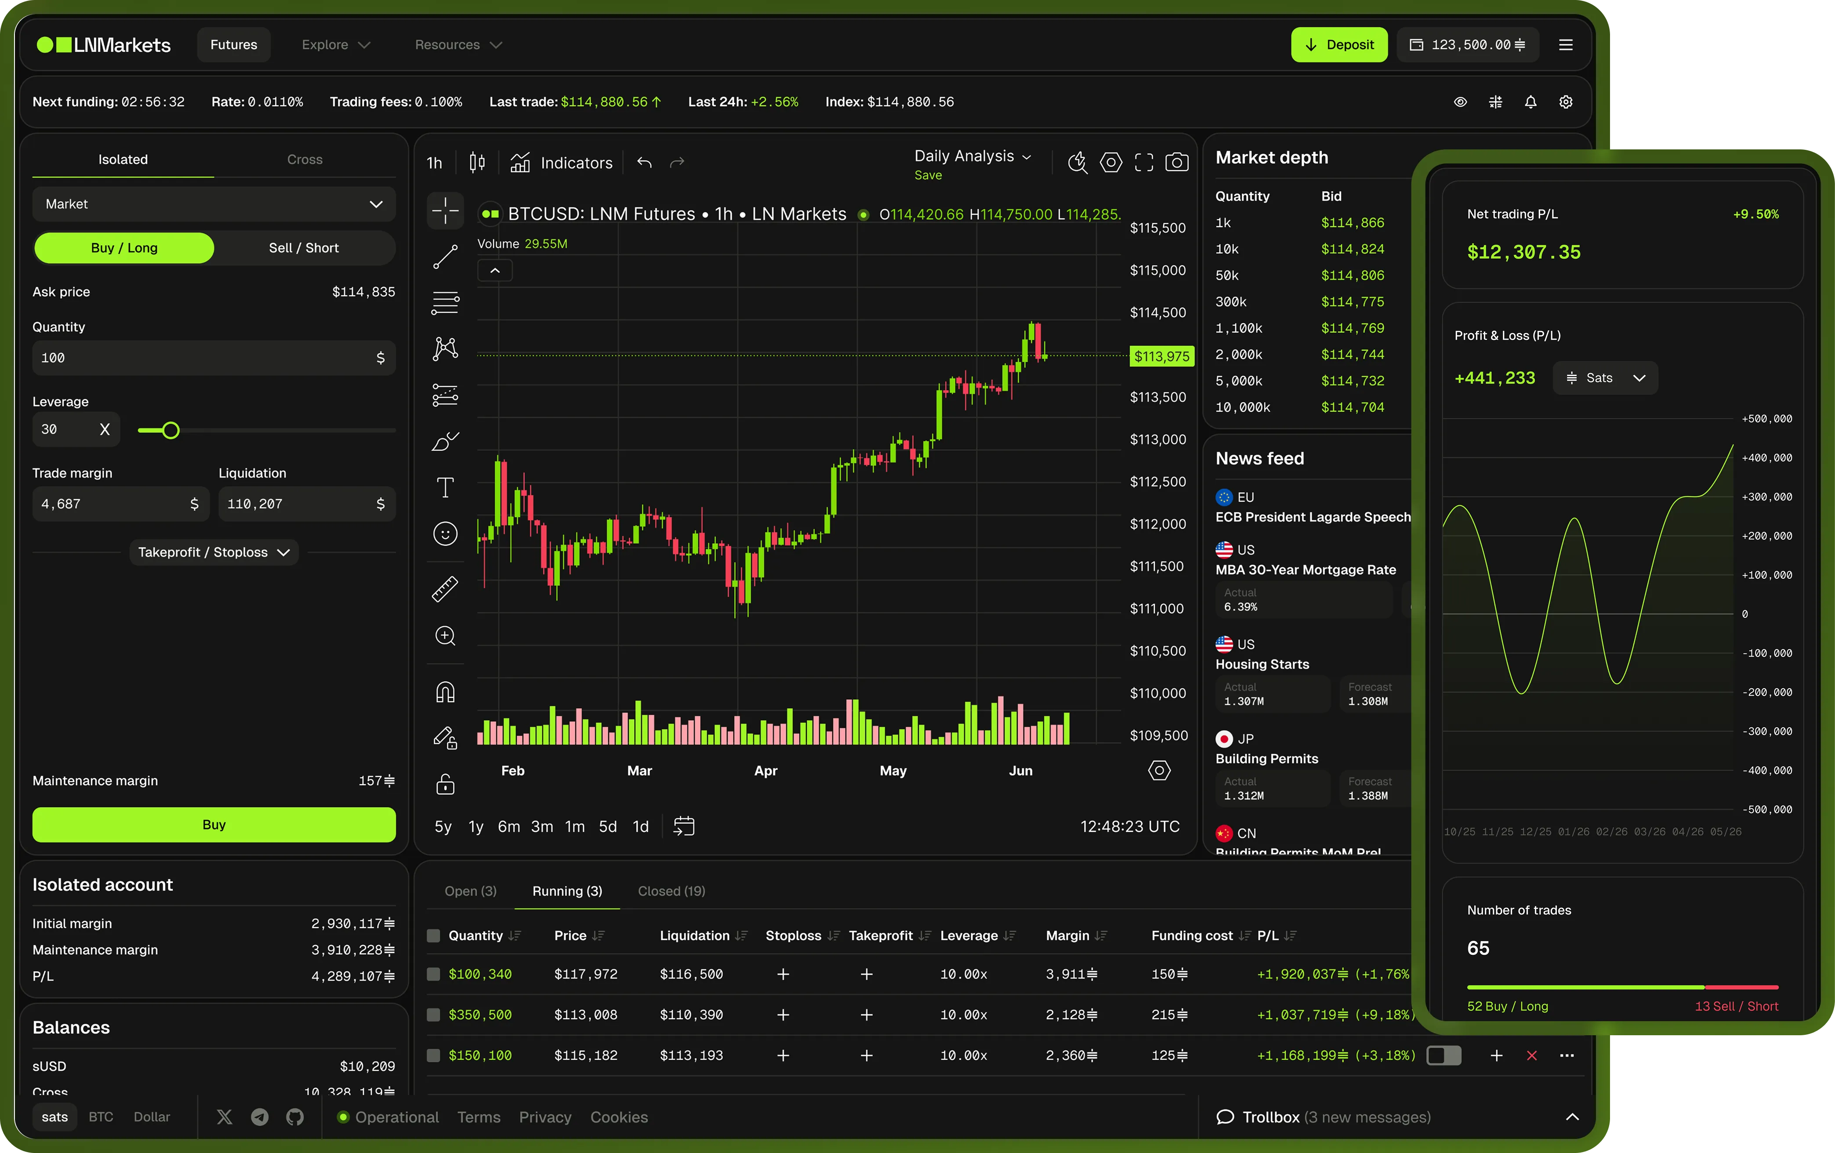
Task: Select the trend line drawing tool
Action: (x=445, y=257)
